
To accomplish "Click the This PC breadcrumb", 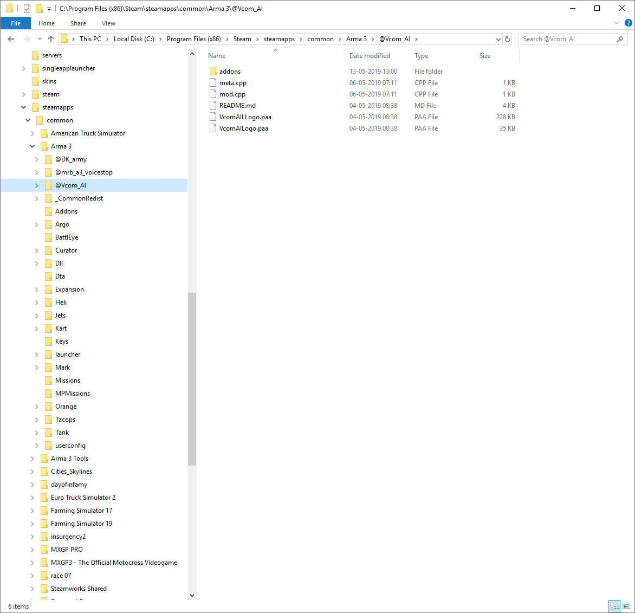I will [x=90, y=39].
